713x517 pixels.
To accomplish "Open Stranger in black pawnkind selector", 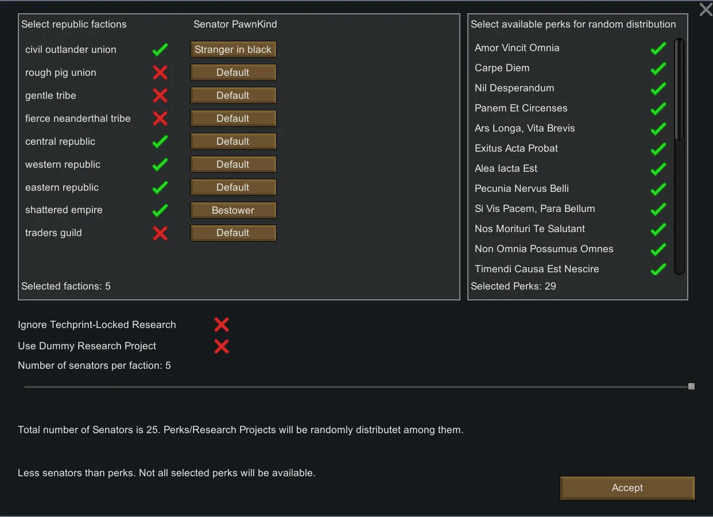I will (233, 49).
